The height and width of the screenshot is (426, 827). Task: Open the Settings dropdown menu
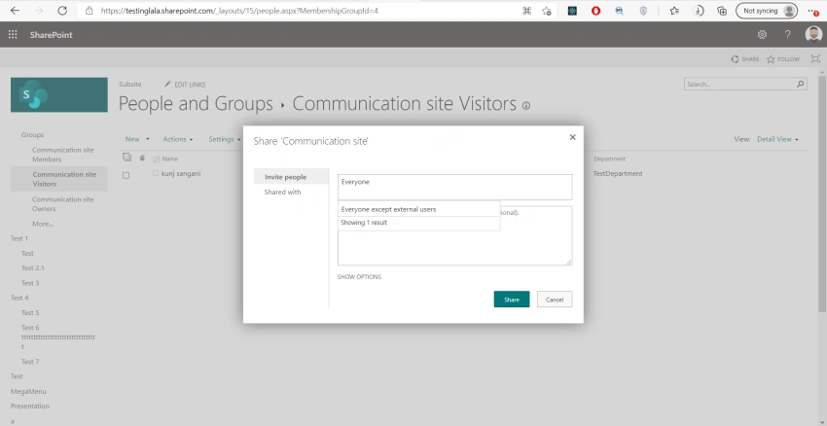(225, 139)
